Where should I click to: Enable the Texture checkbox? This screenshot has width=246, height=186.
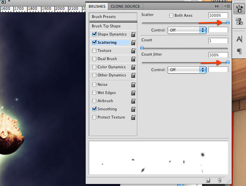(x=94, y=51)
